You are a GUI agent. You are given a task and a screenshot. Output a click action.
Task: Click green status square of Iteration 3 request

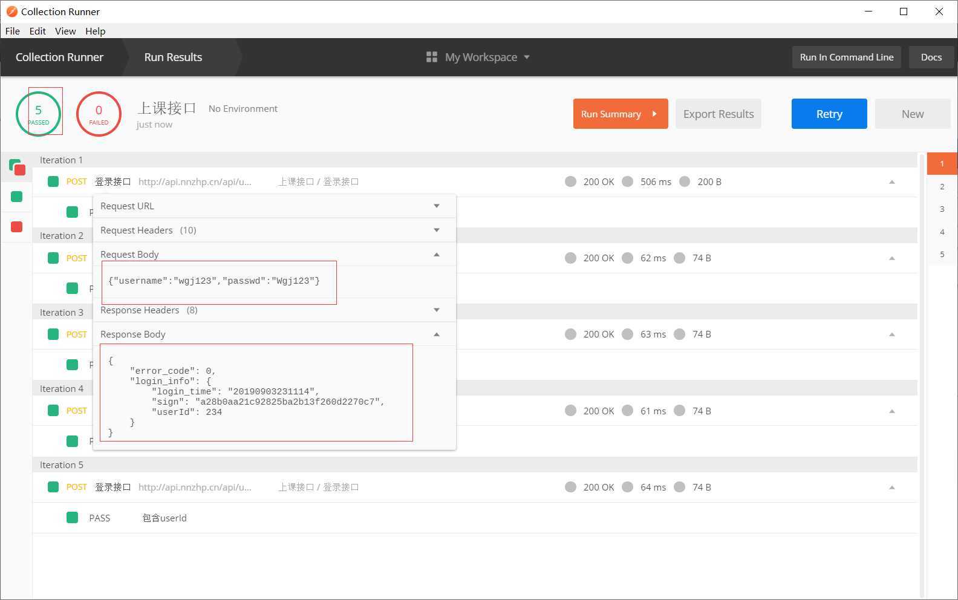point(53,334)
